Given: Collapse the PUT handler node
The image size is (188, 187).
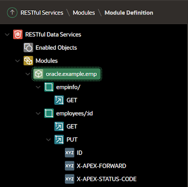Looking at the screenshot, I should pyautogui.click(x=48, y=140).
